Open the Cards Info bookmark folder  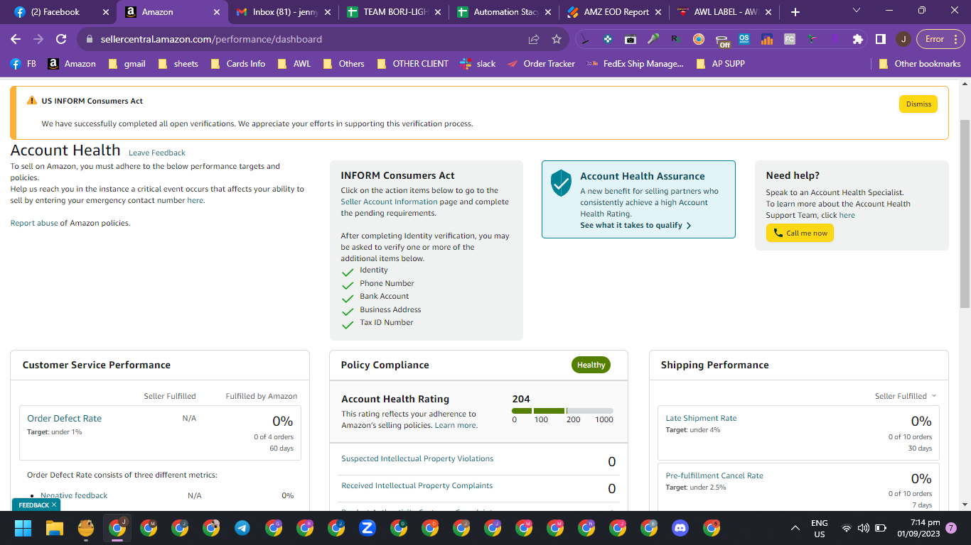237,63
